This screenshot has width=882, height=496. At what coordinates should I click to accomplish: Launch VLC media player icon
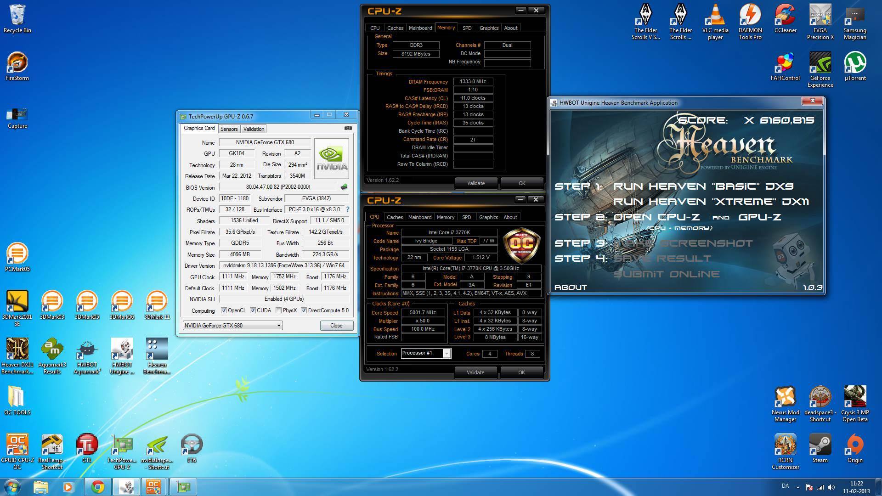click(x=715, y=22)
